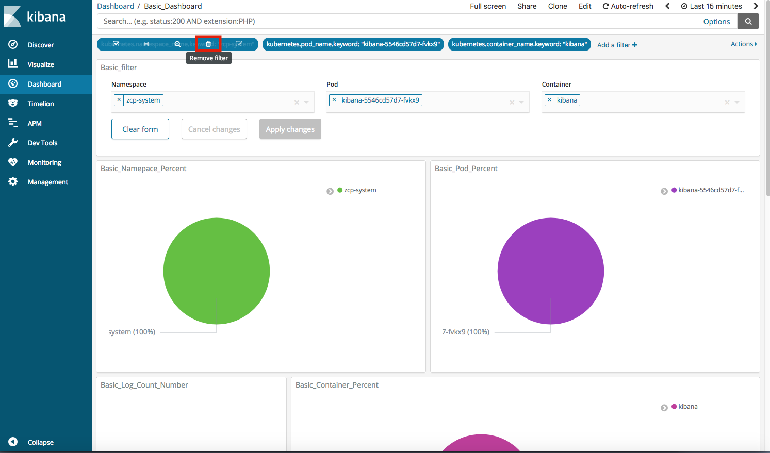Open the Container dropdown arrow
The width and height of the screenshot is (770, 453).
[x=737, y=102]
